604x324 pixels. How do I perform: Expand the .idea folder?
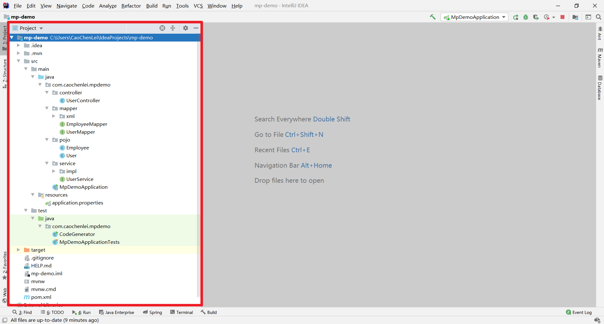tap(19, 45)
